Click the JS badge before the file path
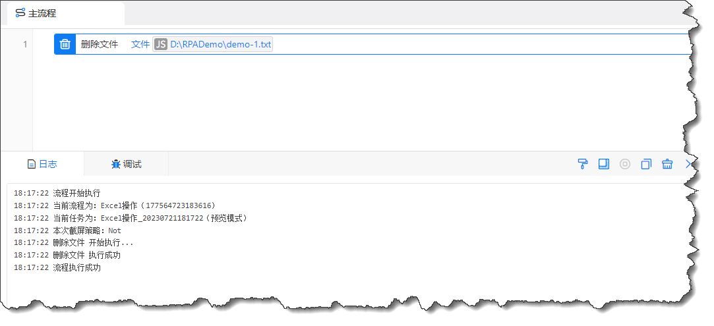The width and height of the screenshot is (714, 326). pyautogui.click(x=161, y=44)
